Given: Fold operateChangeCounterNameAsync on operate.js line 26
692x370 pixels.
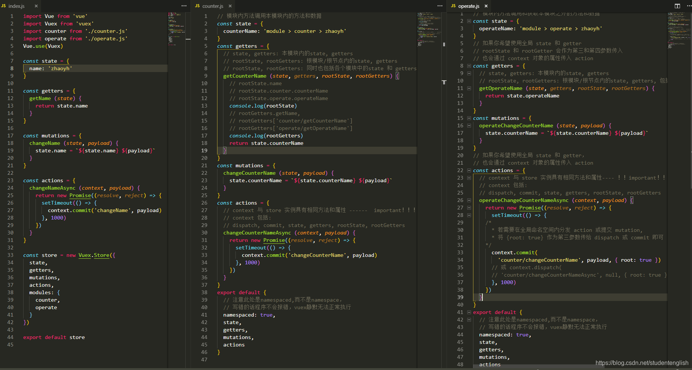Looking at the screenshot, I should [x=469, y=200].
